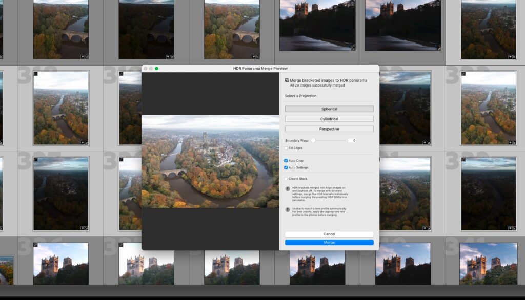Viewport: 525px width, 300px height.
Task: Select bottom-row leftmost full cathedral thumbnail
Action: tap(61, 264)
